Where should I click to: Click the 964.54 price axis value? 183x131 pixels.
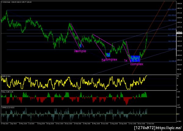(180, 74)
